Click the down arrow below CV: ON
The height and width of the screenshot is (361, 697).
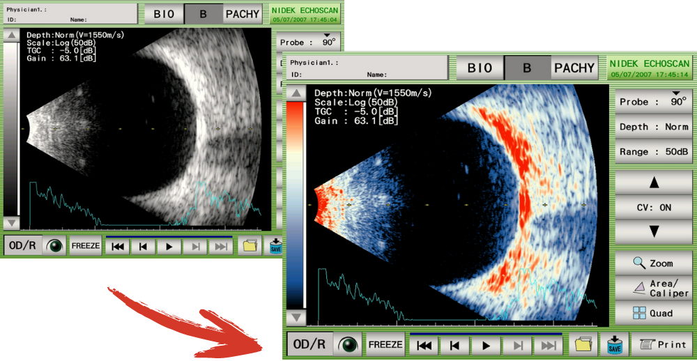654,231
